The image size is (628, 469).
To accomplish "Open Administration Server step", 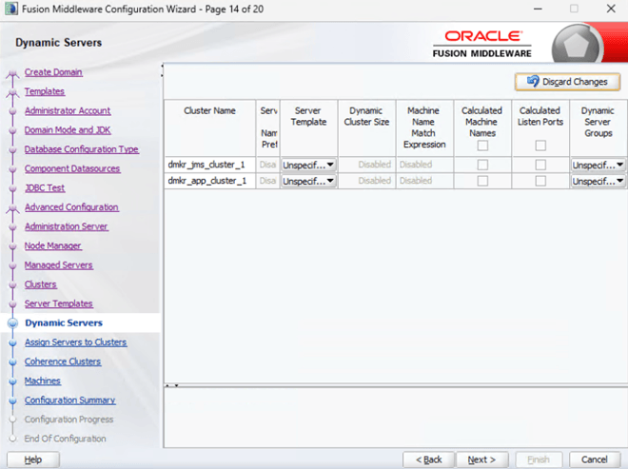I will click(66, 226).
